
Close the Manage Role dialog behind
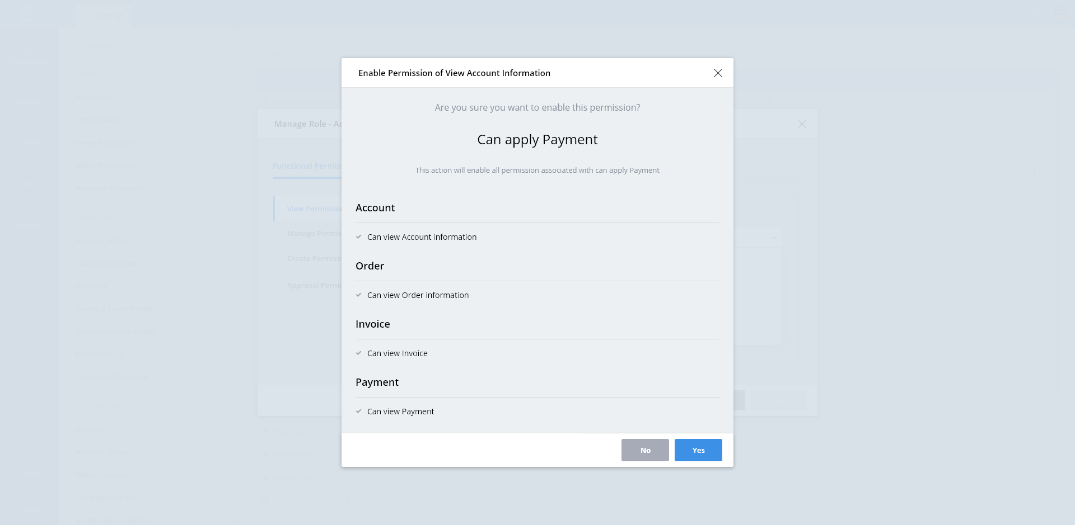click(x=802, y=124)
